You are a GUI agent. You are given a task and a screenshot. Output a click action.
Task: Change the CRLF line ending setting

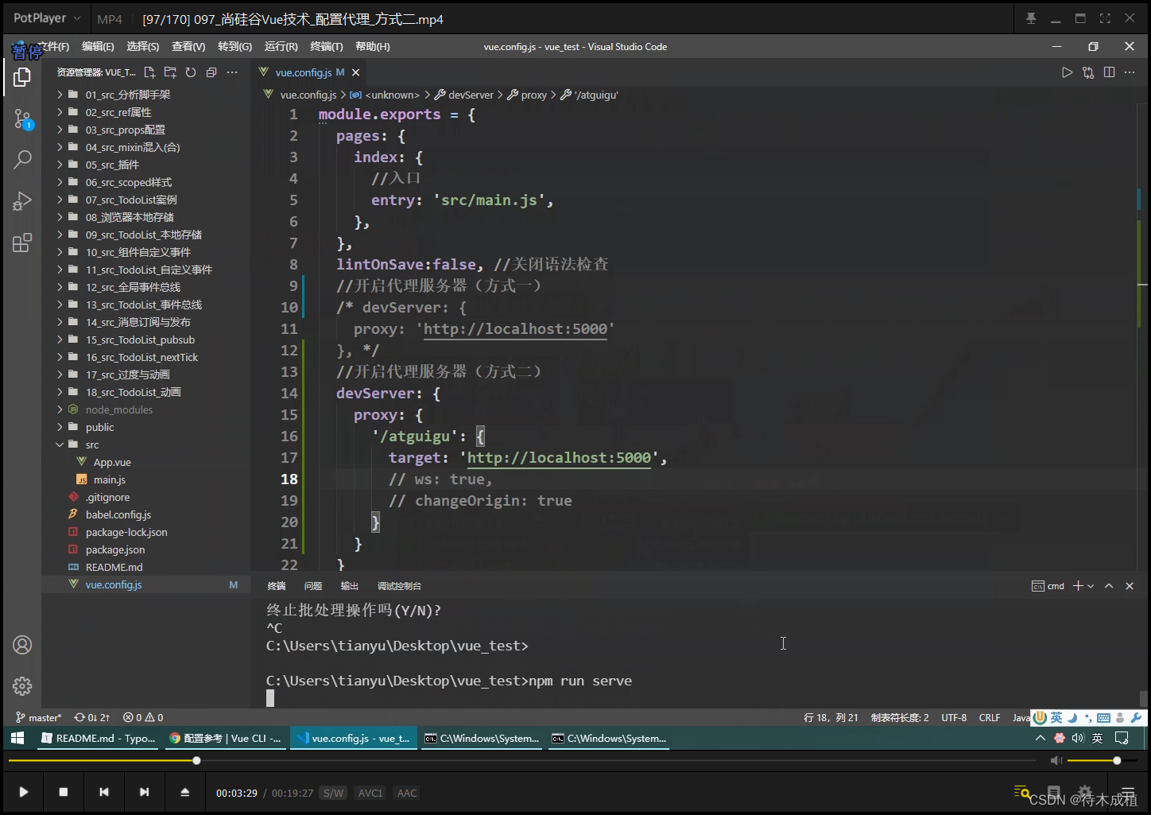[x=990, y=717]
